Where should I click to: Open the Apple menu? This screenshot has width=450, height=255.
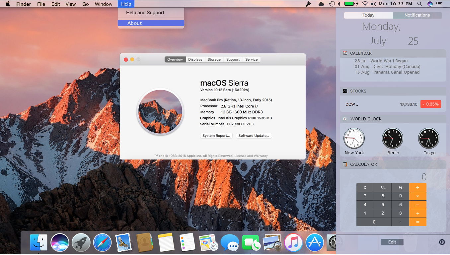pos(8,4)
